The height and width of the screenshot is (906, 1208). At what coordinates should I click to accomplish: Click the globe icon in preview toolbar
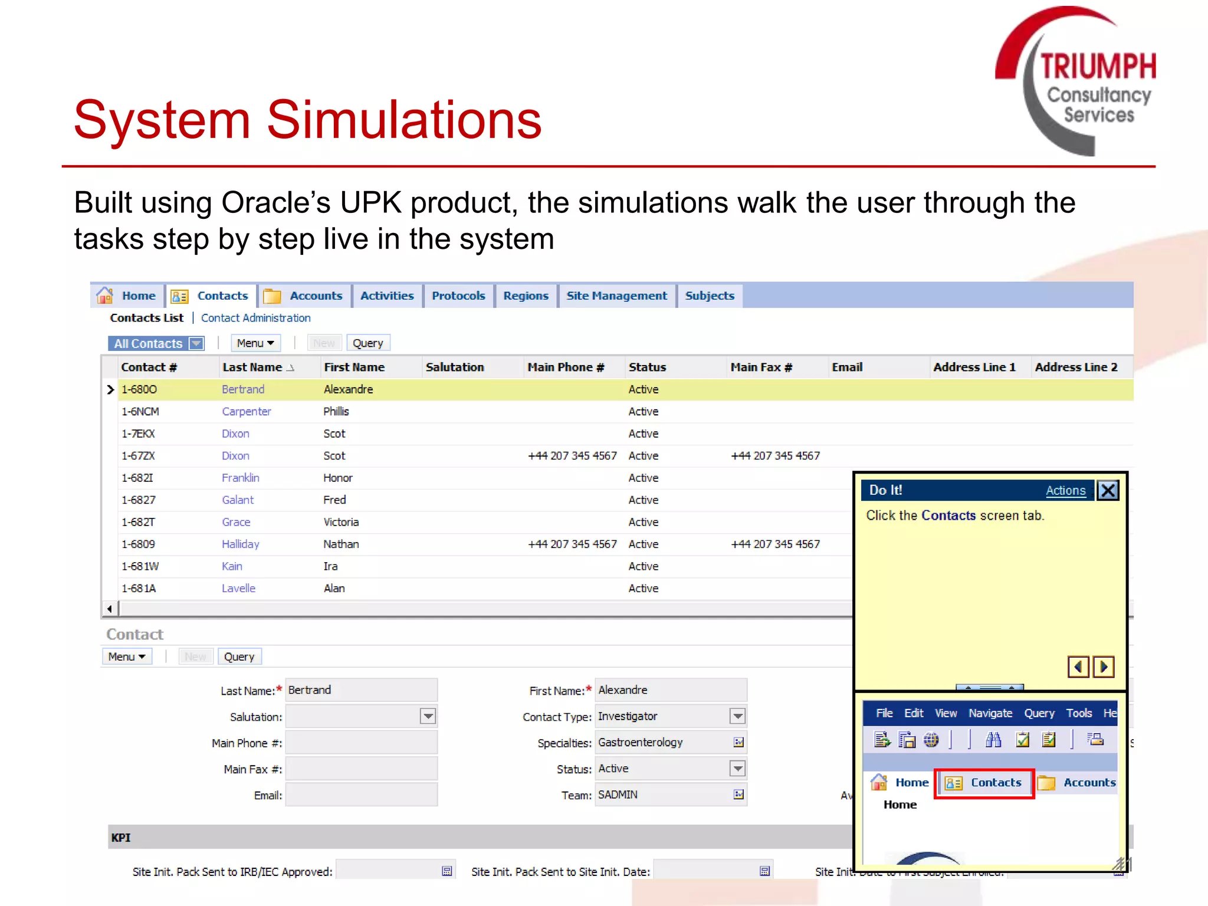(x=931, y=739)
